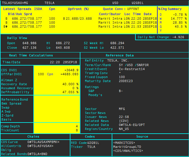Click Maturity Date 20DEC23
This screenshot has height=157, width=189.
(126, 81)
